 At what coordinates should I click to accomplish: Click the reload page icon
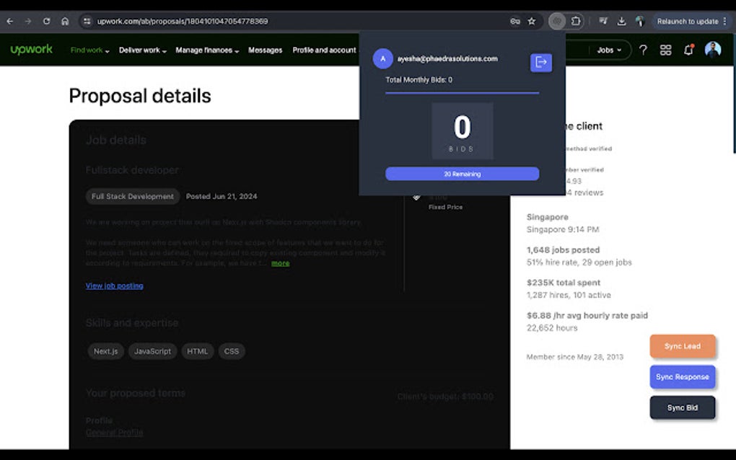click(47, 22)
